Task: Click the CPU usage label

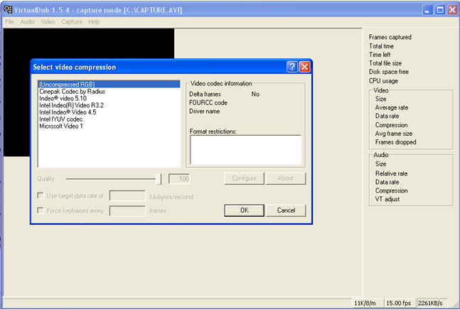Action: (x=383, y=80)
